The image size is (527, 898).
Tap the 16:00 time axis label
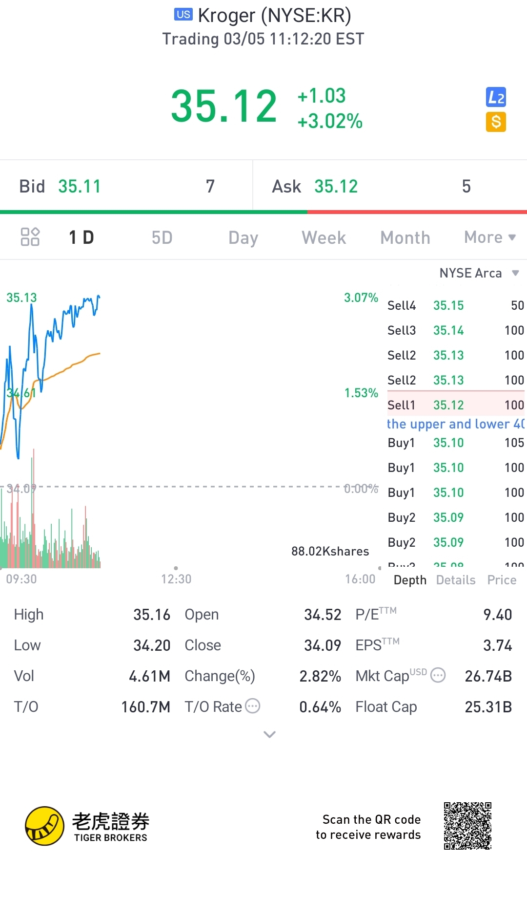360,579
